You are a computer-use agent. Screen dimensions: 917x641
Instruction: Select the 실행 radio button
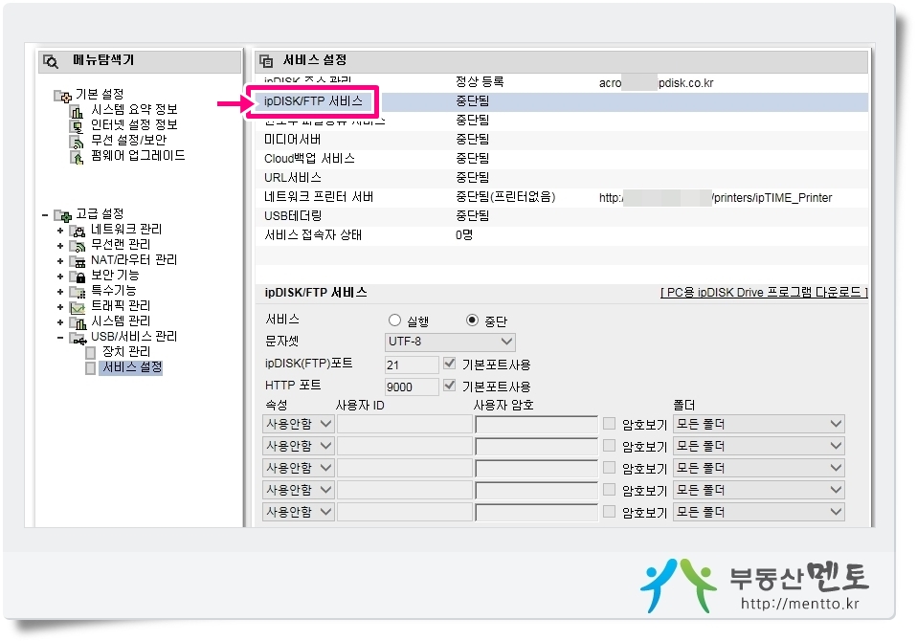(394, 320)
